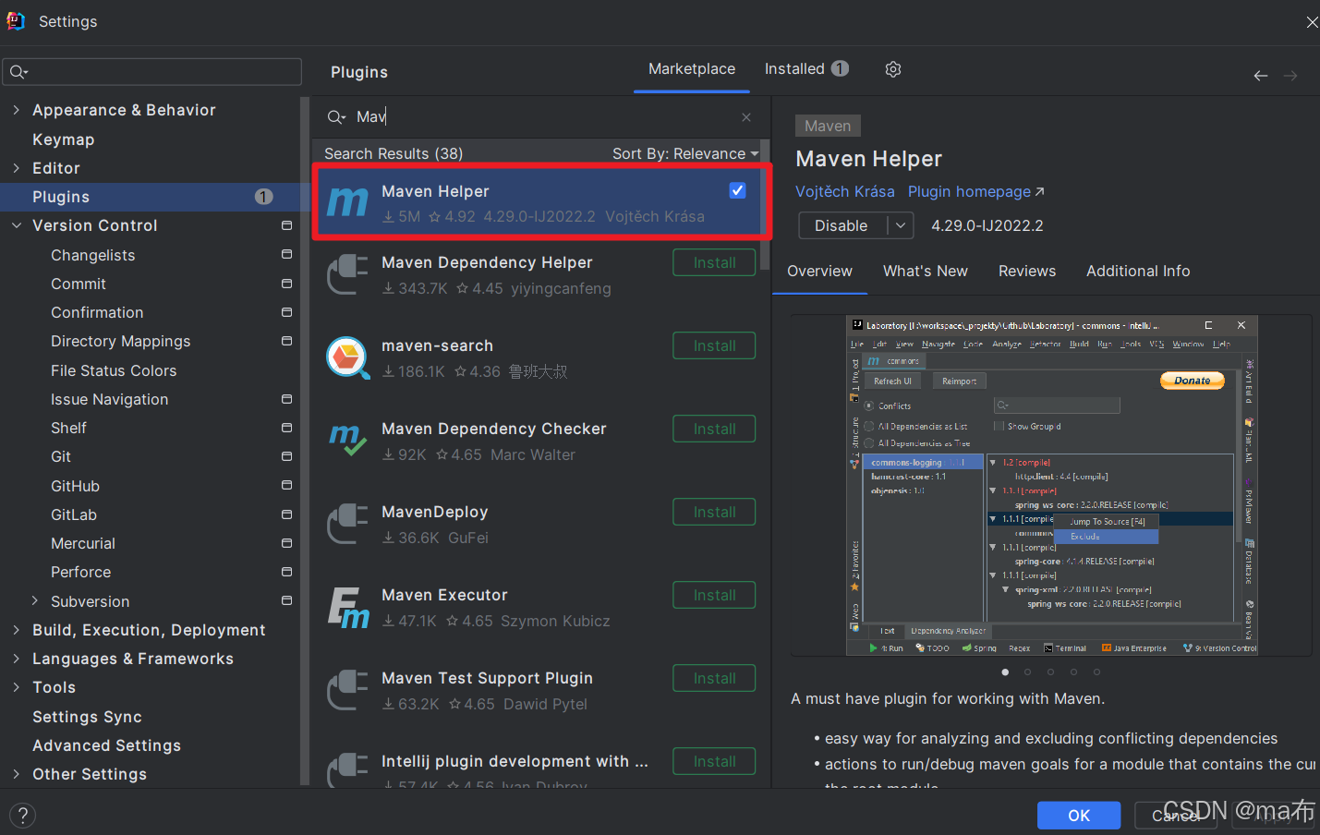Click the Maven tag label
This screenshot has height=835, width=1320.
click(x=828, y=126)
